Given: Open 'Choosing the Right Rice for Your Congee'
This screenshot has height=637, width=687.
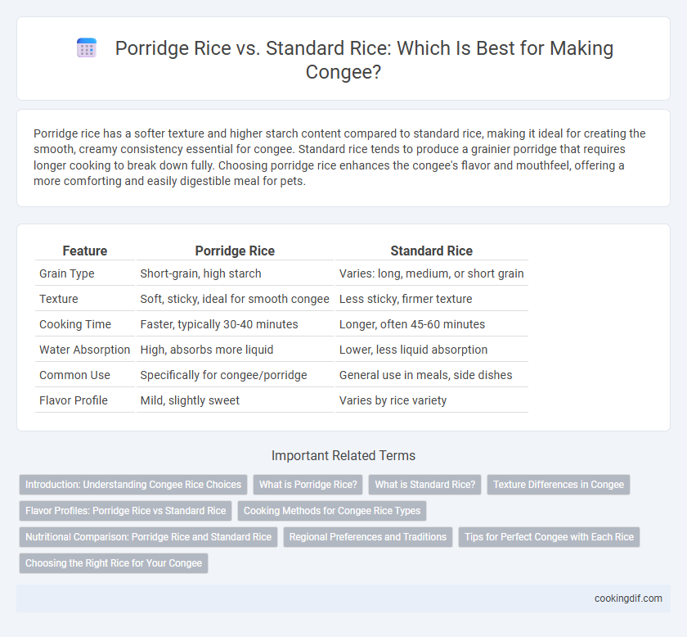Looking at the screenshot, I should click(x=114, y=563).
